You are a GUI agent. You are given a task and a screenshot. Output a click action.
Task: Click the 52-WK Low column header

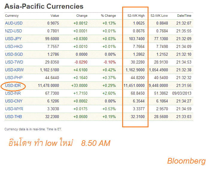pos(159,16)
